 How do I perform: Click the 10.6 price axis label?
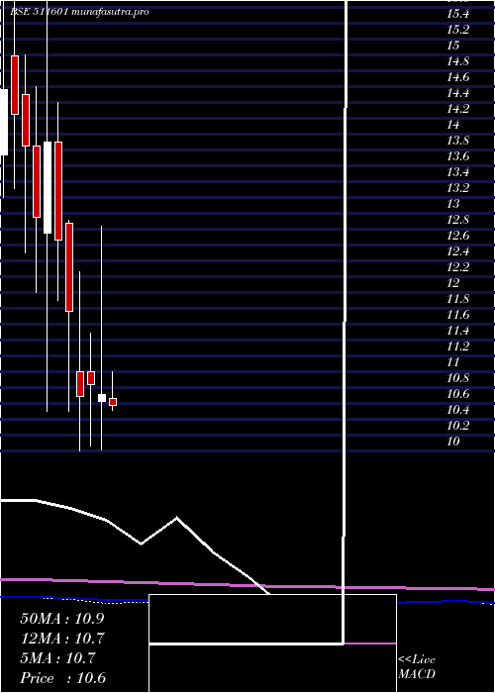pos(457,394)
